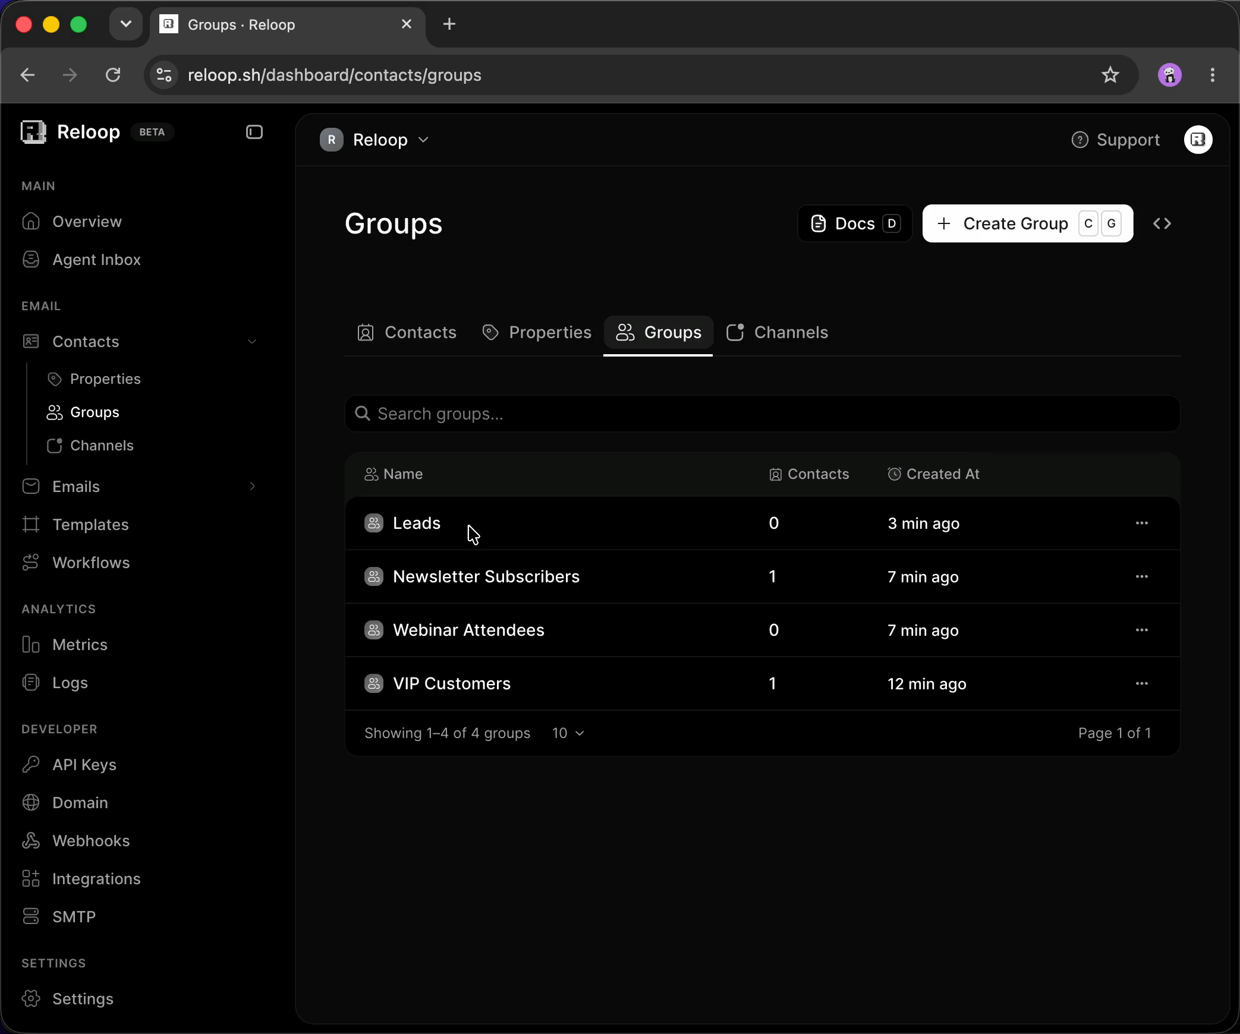Change rows per page dropdown showing 10
The image size is (1240, 1034).
(568, 733)
